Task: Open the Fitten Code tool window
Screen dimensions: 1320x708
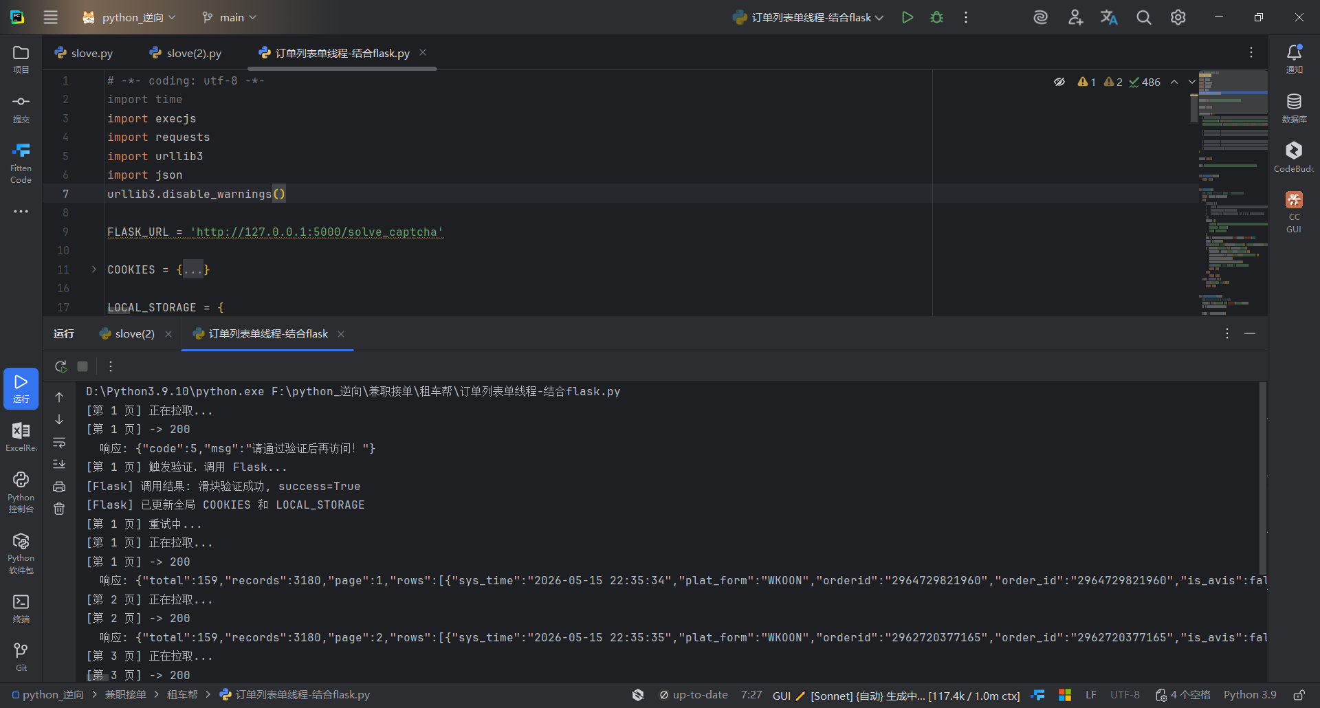Action: coord(21,162)
